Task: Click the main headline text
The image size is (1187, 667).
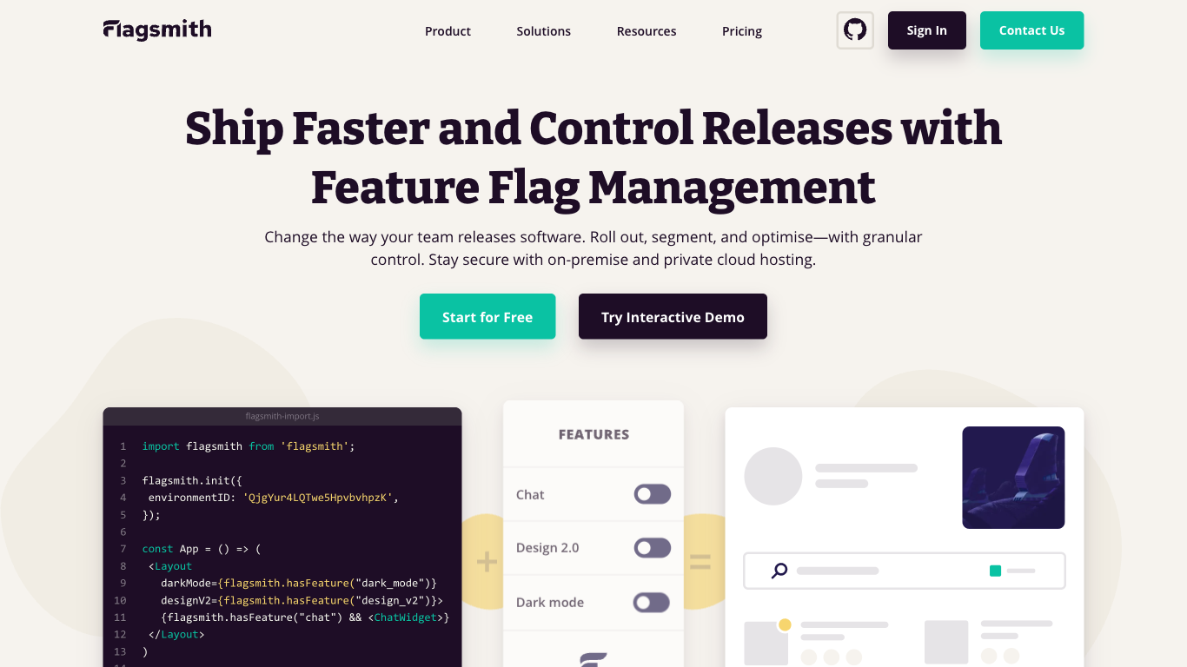Action: pyautogui.click(x=593, y=157)
